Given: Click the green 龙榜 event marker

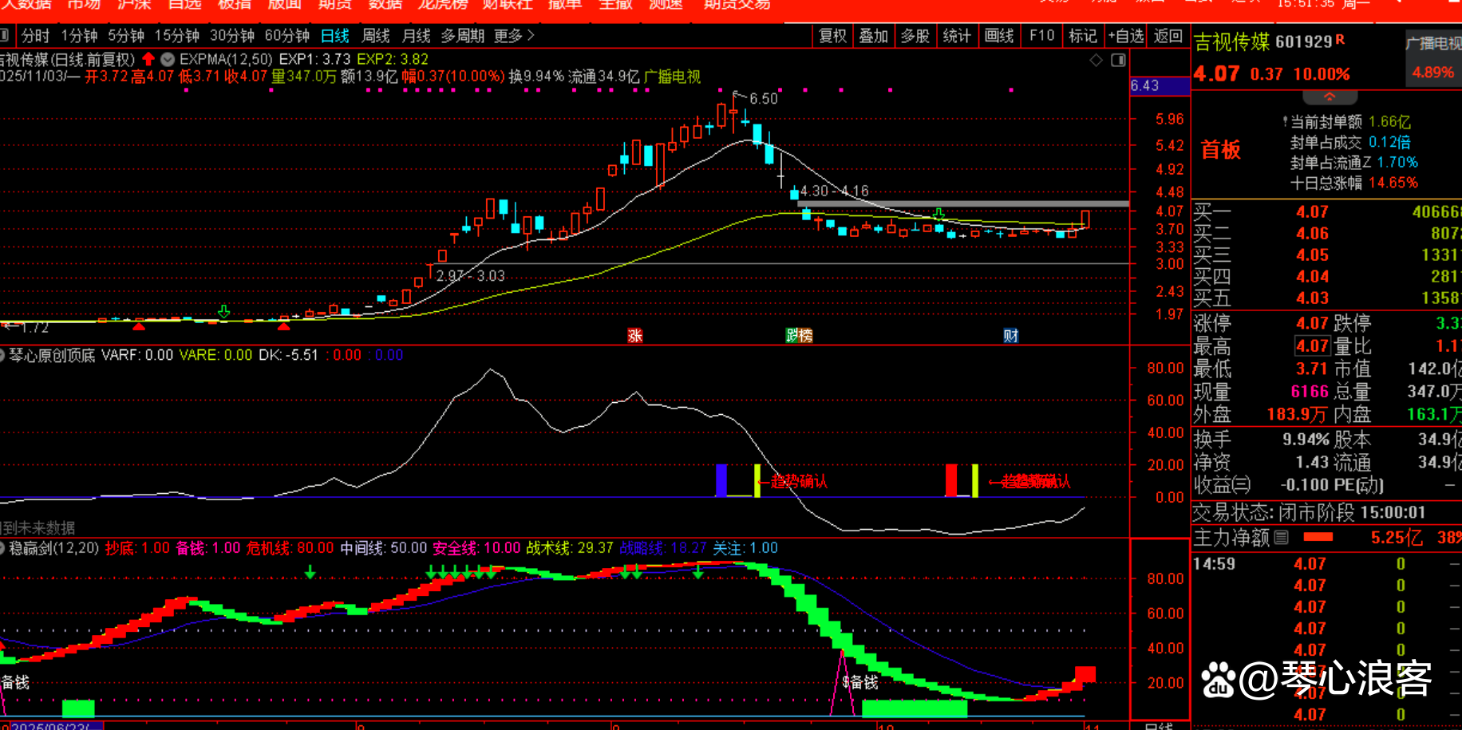Looking at the screenshot, I should click(x=798, y=336).
